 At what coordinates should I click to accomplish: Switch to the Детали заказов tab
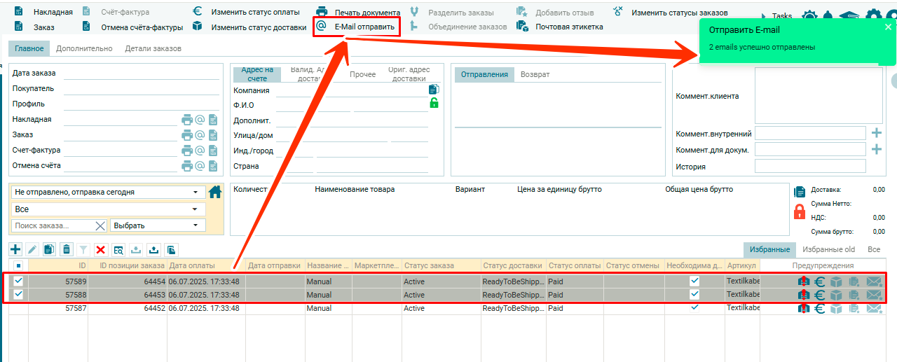click(x=153, y=49)
